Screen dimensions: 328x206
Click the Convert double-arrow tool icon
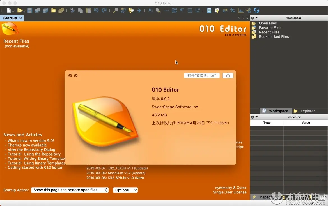click(x=225, y=10)
